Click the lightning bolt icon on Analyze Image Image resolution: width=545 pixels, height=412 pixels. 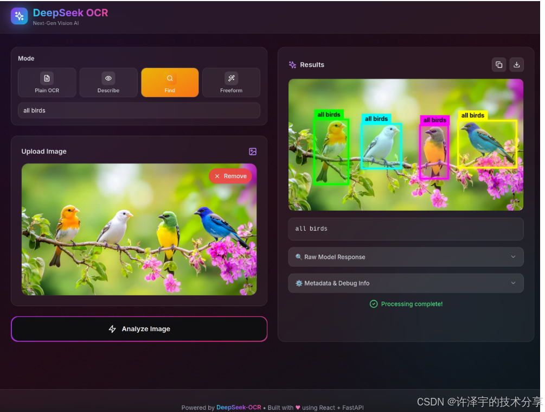pyautogui.click(x=112, y=328)
